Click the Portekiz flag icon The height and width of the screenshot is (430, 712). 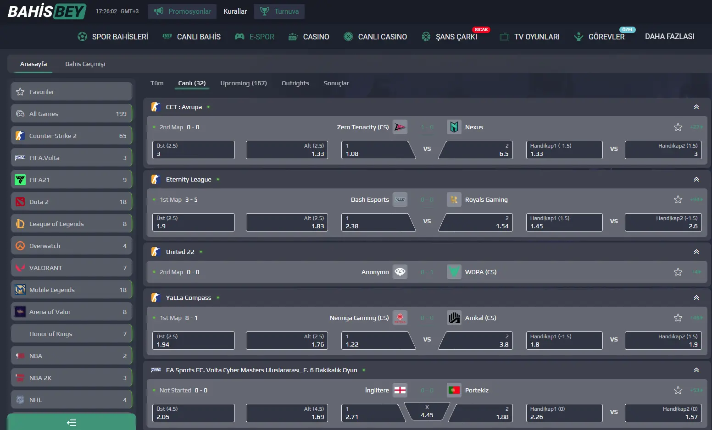pos(454,390)
